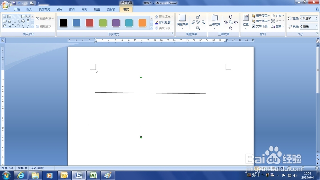This screenshot has height=180, width=320.
Task: Select the oval shape
Action: pyautogui.click(x=28, y=16)
